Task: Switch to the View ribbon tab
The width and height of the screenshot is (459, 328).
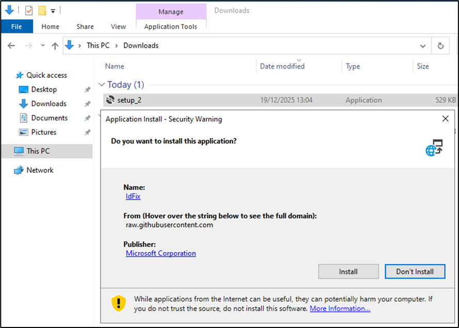Action: pos(118,27)
